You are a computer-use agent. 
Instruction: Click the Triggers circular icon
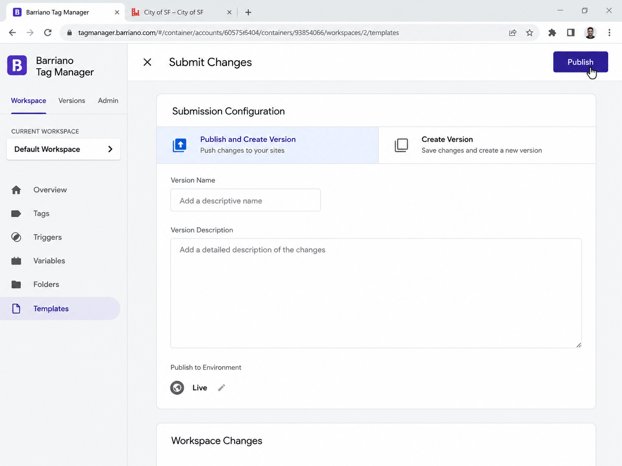point(16,237)
